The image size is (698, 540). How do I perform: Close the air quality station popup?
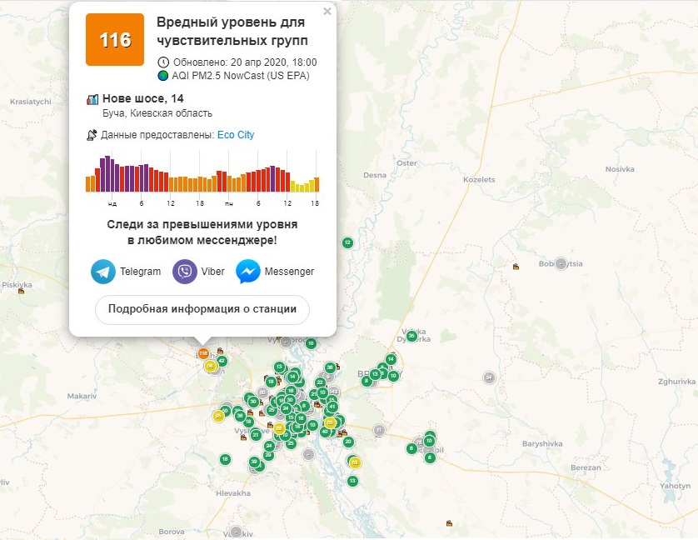tap(327, 12)
